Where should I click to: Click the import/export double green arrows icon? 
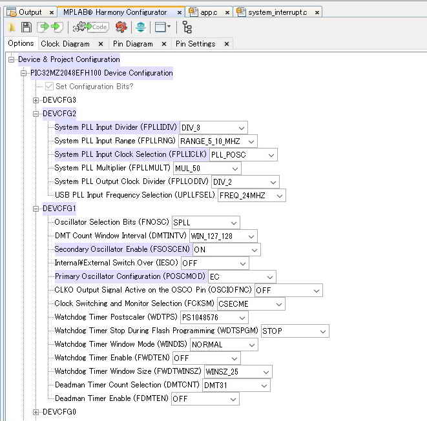[50, 27]
